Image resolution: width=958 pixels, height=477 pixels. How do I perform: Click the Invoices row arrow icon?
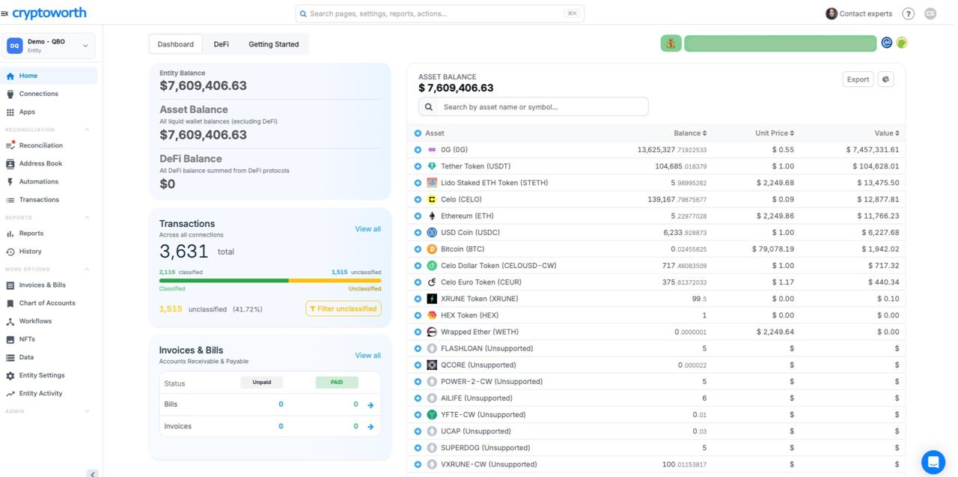(x=370, y=427)
